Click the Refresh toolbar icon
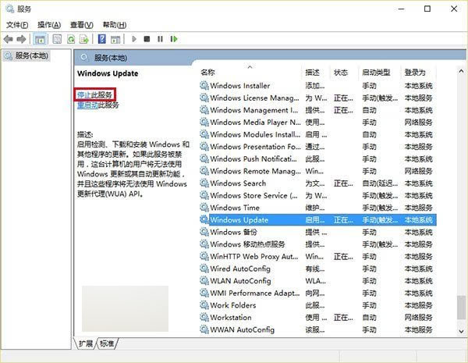Image resolution: width=468 pixels, height=363 pixels. click(71, 38)
